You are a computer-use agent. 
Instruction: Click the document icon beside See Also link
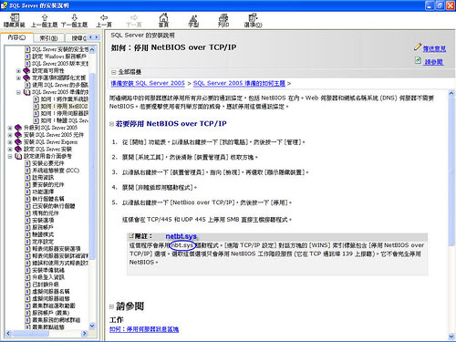click(x=418, y=60)
